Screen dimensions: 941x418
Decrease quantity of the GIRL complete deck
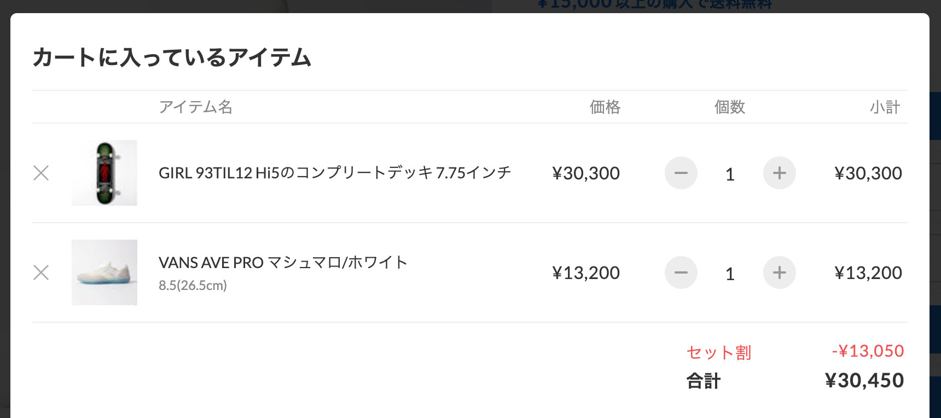pyautogui.click(x=681, y=173)
